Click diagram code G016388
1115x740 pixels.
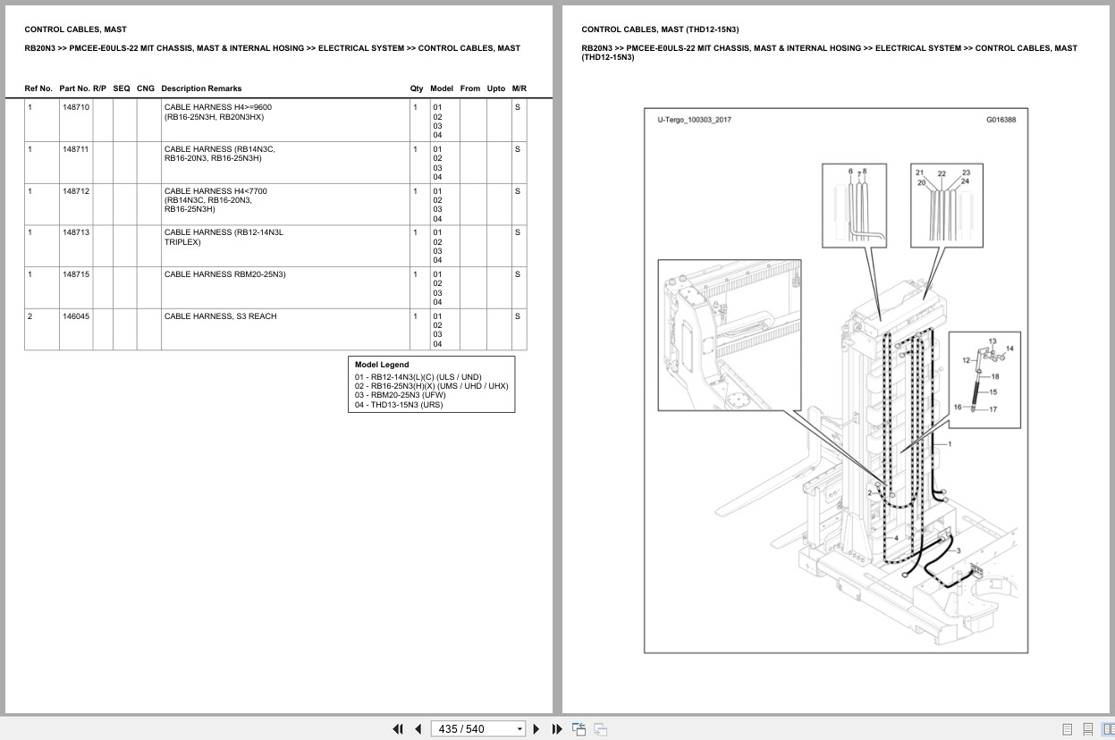[x=1001, y=120]
